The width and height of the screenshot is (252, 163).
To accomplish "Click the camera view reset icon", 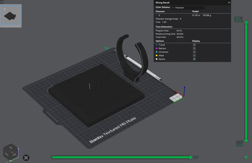I will pos(26,157).
